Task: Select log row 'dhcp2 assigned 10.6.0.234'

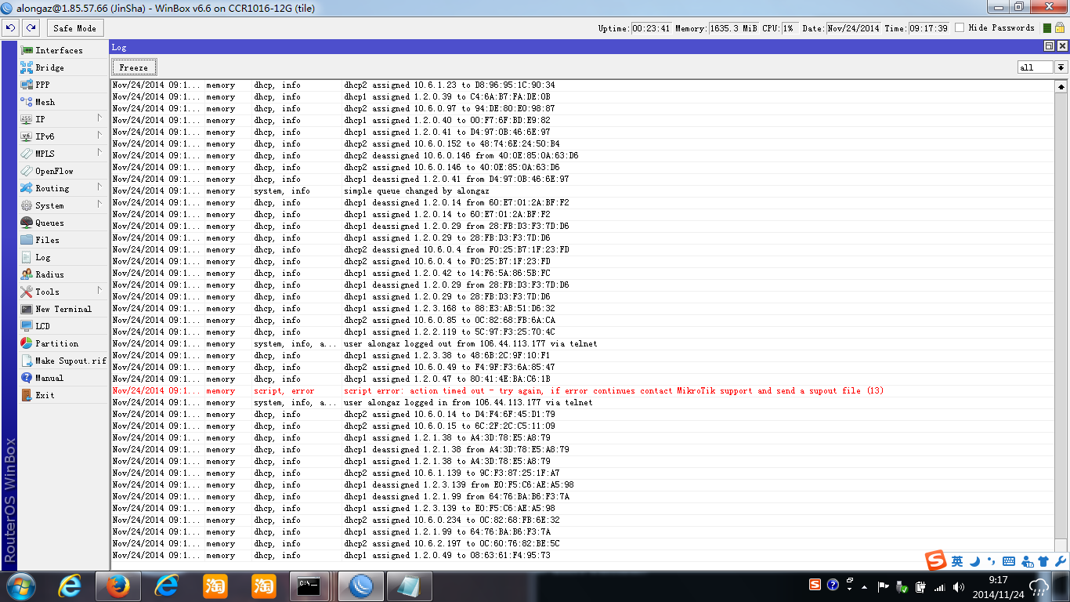Action: [583, 520]
